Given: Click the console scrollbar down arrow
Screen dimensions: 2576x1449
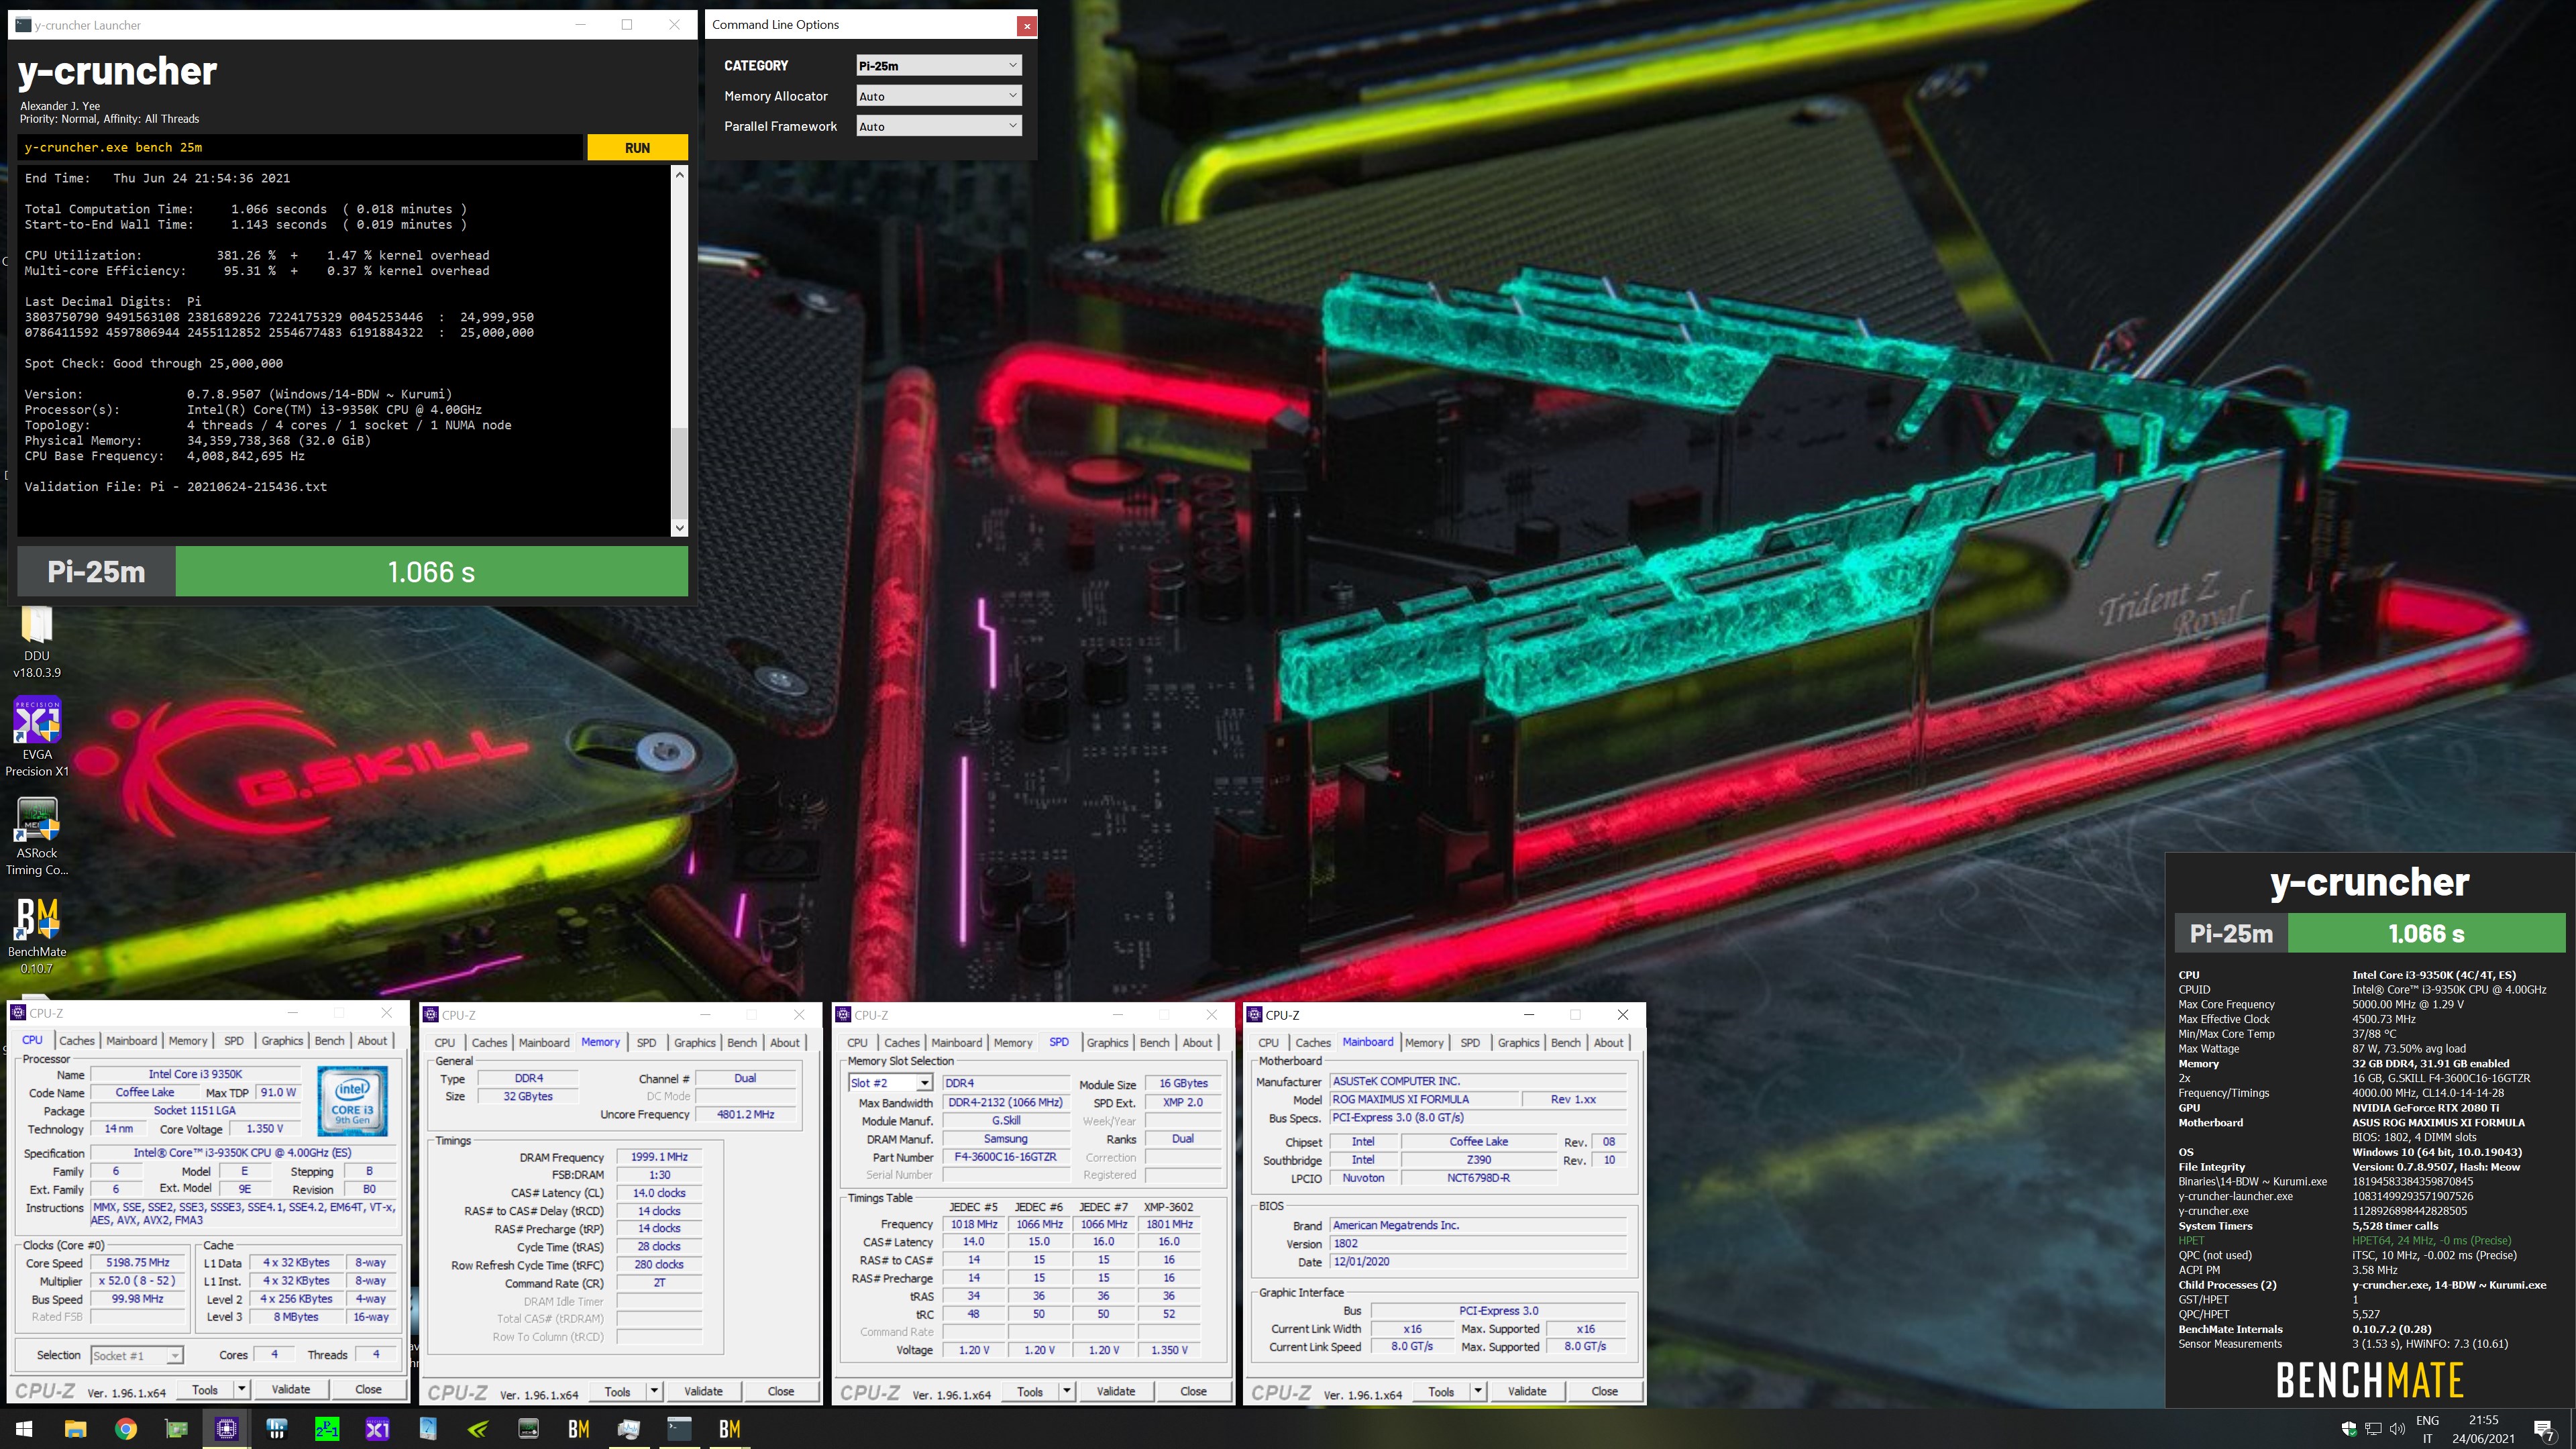Looking at the screenshot, I should click(680, 528).
